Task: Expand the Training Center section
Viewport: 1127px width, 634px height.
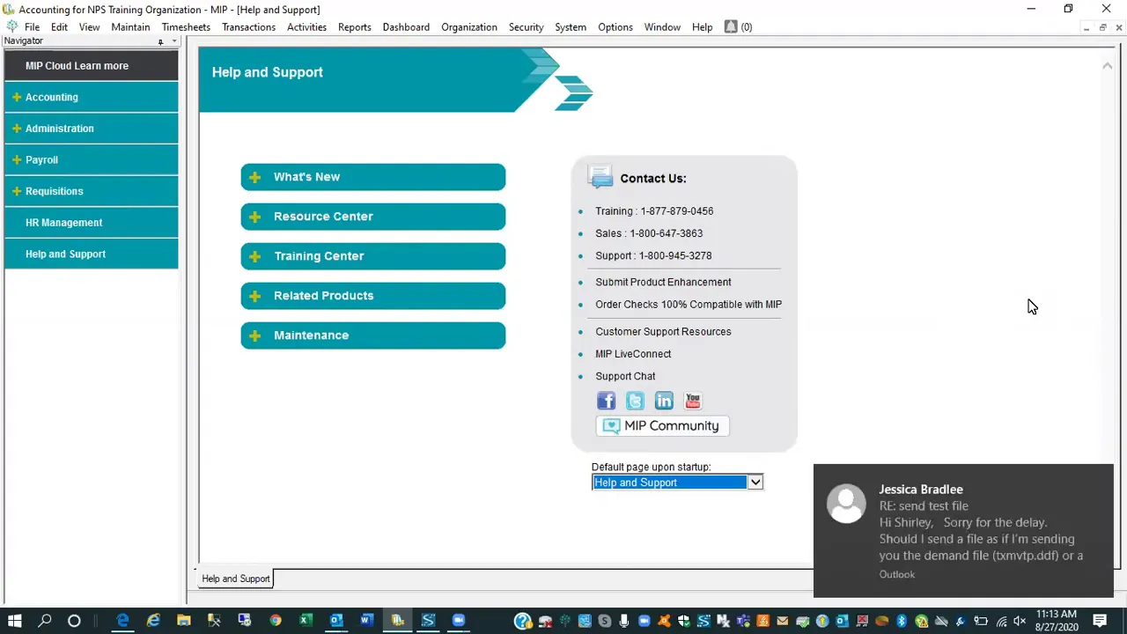Action: (373, 256)
